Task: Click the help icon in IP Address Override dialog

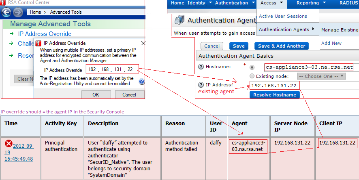Action: pyautogui.click(x=141, y=82)
